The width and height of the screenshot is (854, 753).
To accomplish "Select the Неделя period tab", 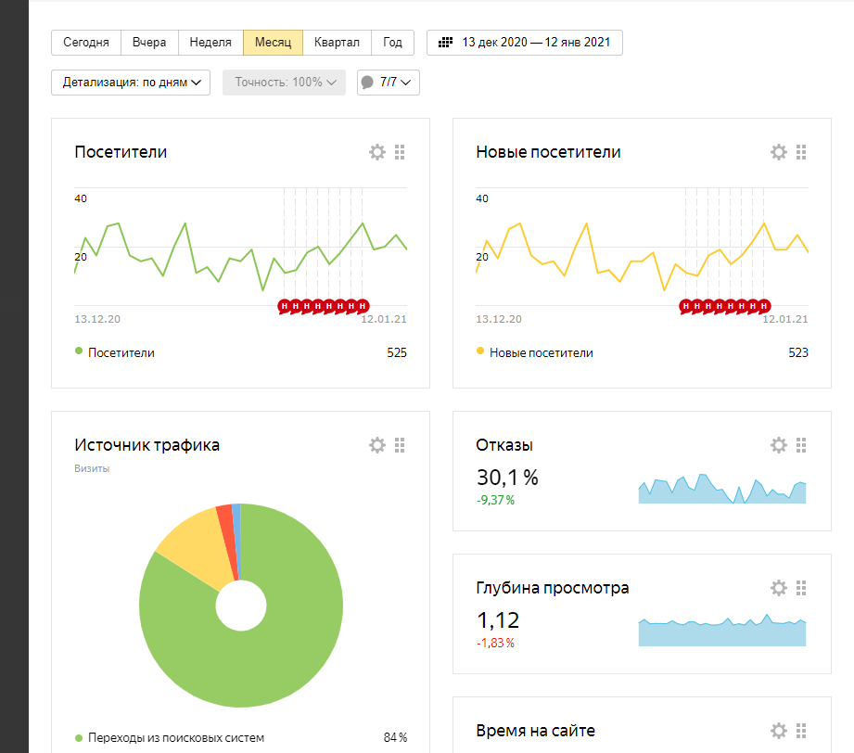I will point(210,43).
